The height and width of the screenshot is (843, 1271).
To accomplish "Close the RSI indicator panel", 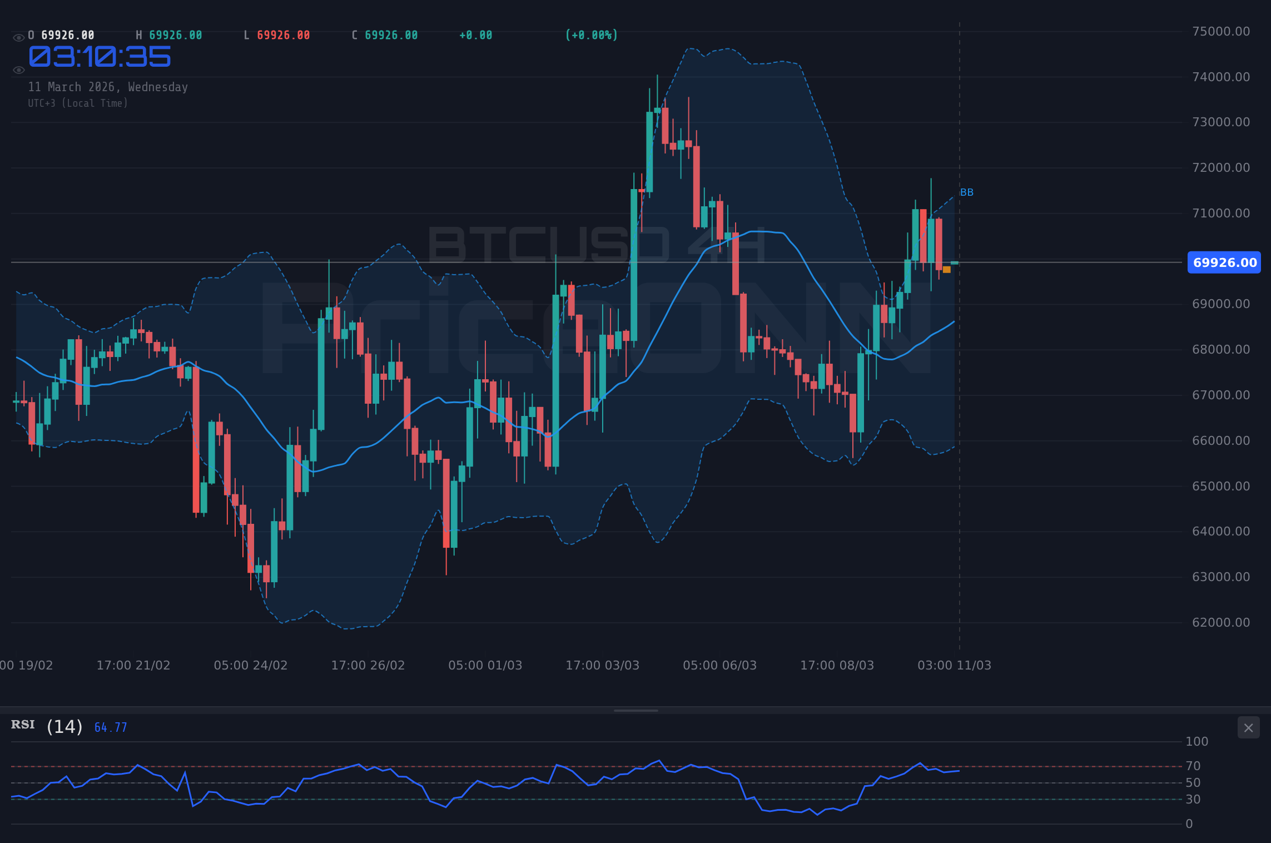I will [x=1249, y=727].
